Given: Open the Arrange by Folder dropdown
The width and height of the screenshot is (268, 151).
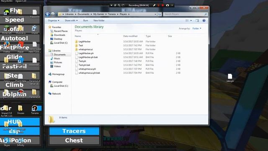Looking at the screenshot, I should (197, 29).
